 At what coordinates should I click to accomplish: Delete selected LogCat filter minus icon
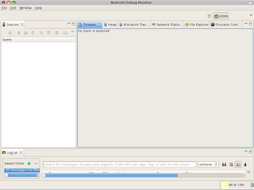36,163
